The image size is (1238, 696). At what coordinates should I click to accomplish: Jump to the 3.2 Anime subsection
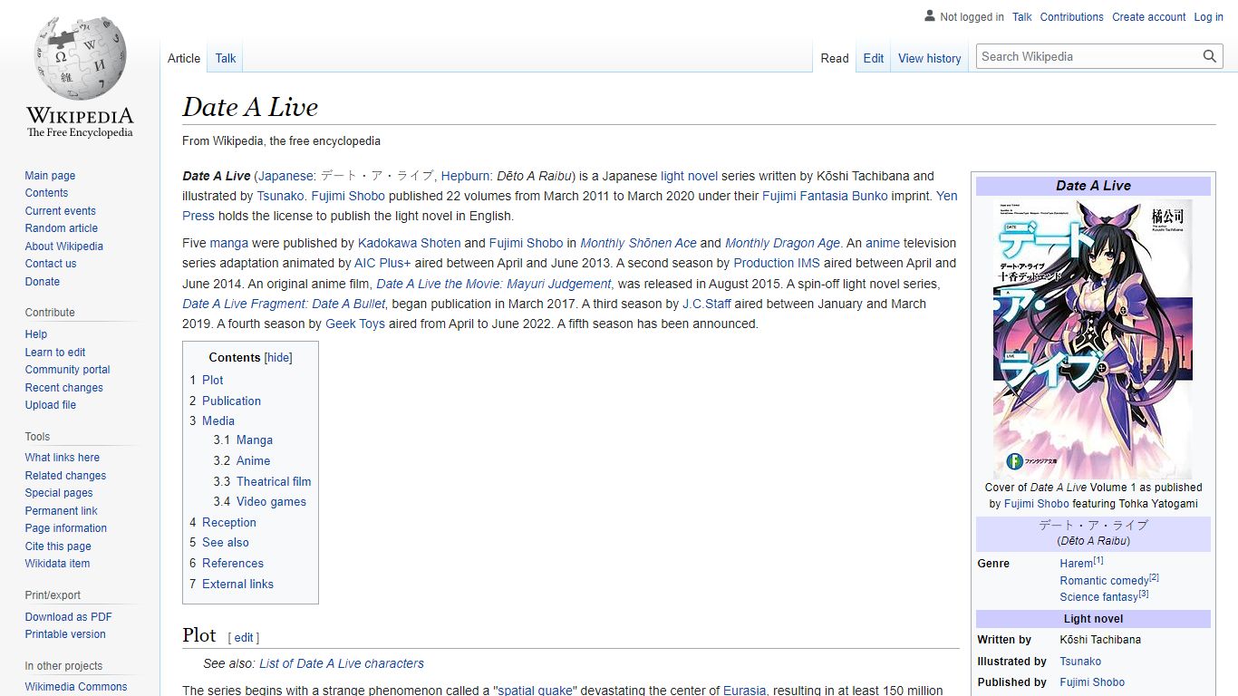(253, 460)
